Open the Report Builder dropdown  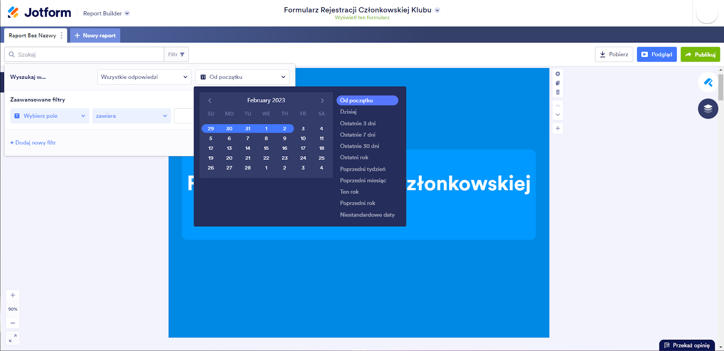coord(106,14)
